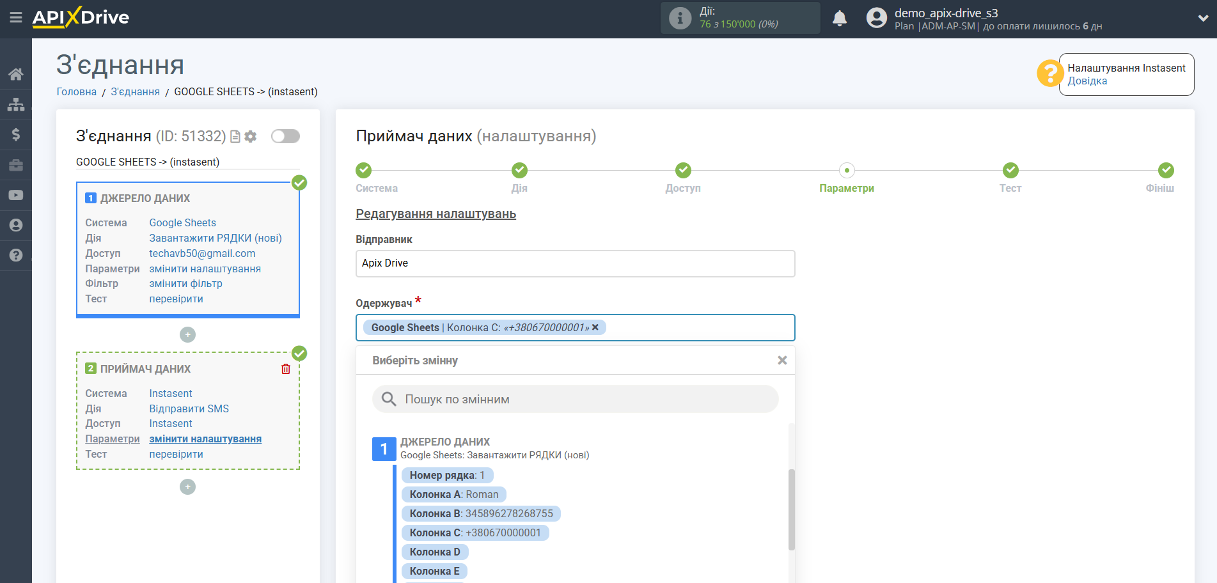
Task: Click the ApiX-Drive logo
Action: 81,17
